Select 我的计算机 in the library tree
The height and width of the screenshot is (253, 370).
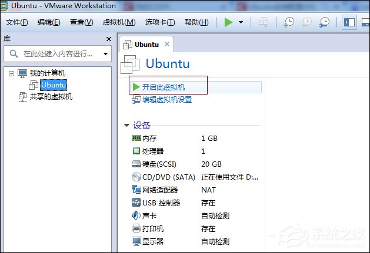[48, 73]
